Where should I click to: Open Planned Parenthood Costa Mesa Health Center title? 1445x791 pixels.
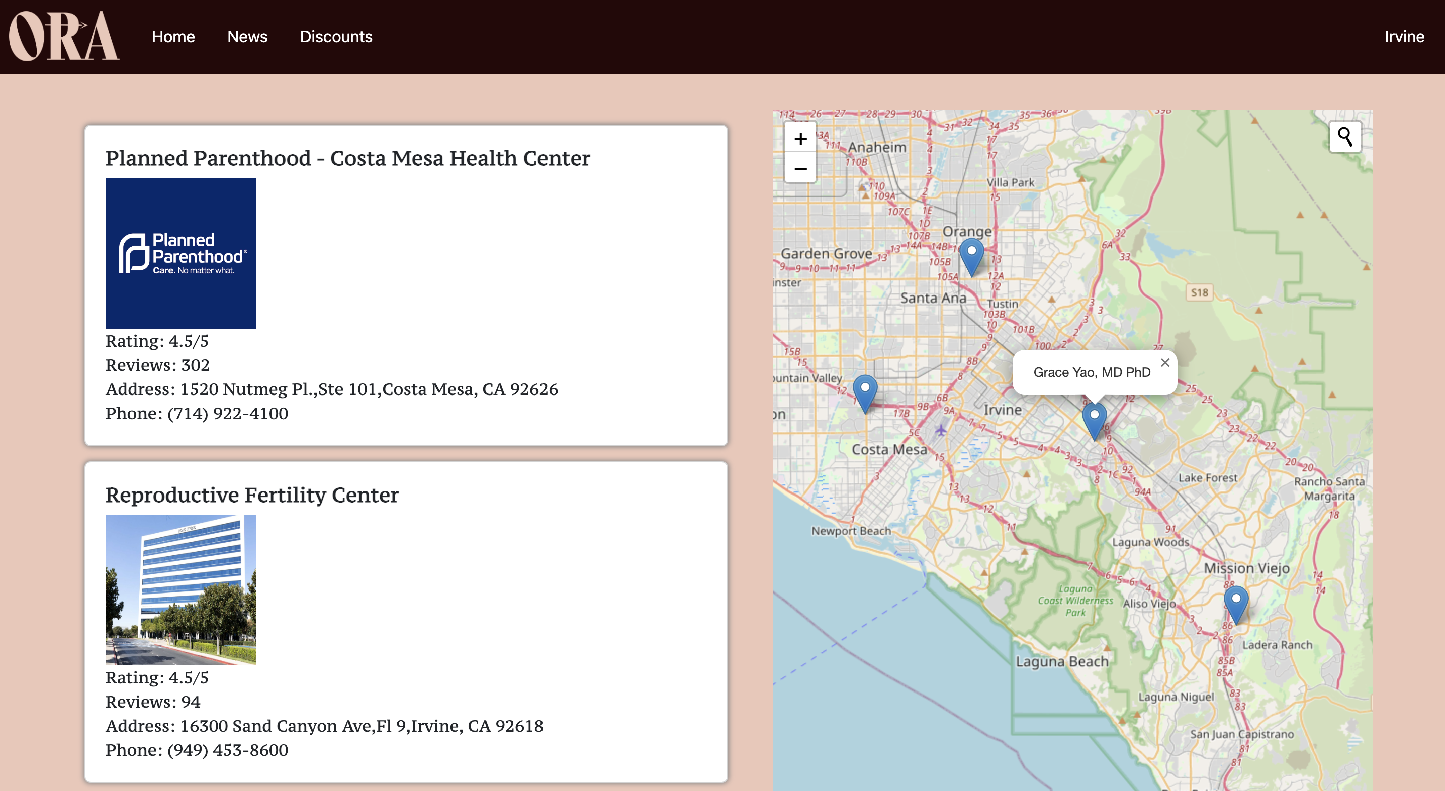point(347,158)
